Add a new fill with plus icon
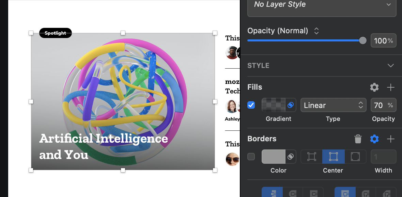 390,87
